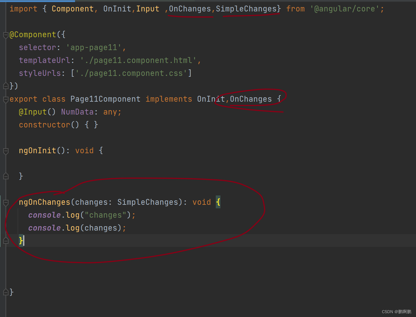Click the styleUrls array value

(131, 73)
